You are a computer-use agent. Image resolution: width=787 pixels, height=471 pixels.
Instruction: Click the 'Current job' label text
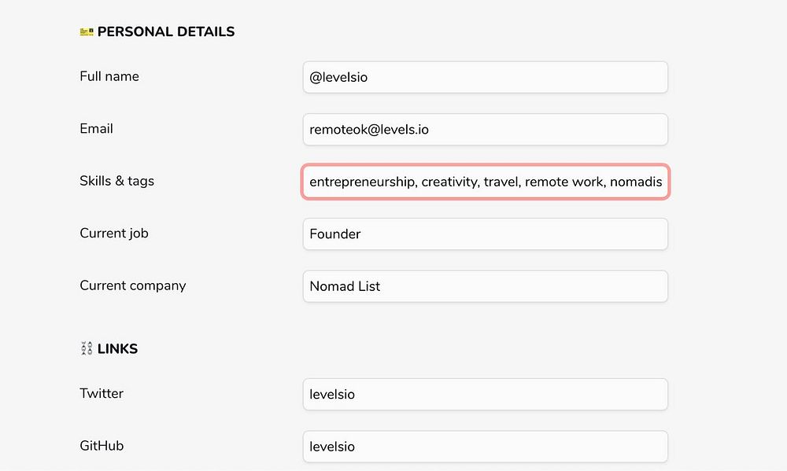(x=114, y=234)
